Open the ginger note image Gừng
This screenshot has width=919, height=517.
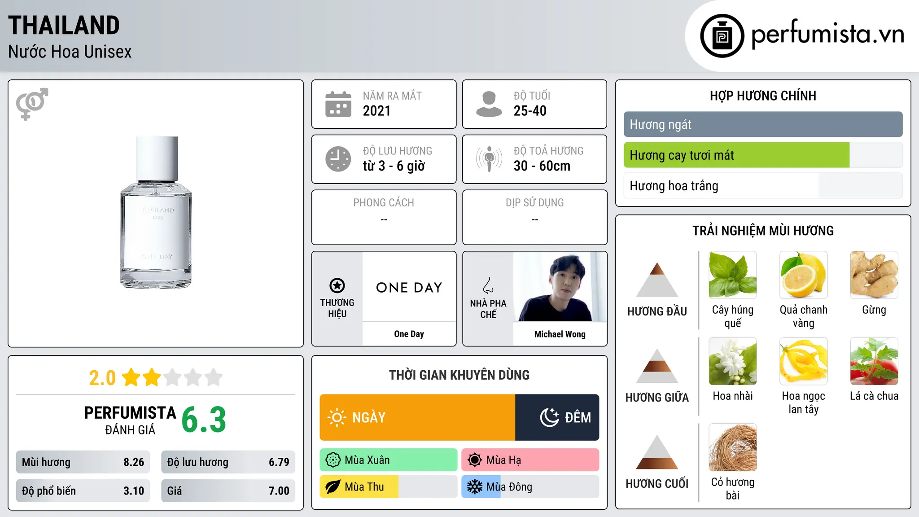pos(874,275)
